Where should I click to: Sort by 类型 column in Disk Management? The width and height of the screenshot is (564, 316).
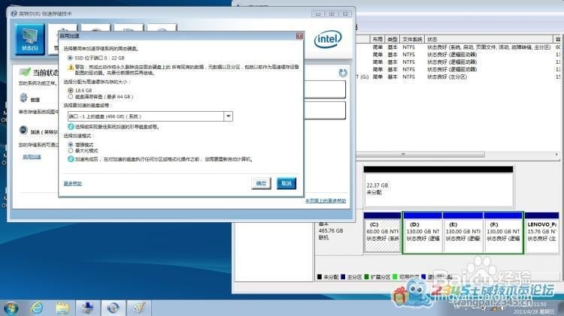pyautogui.click(x=392, y=39)
